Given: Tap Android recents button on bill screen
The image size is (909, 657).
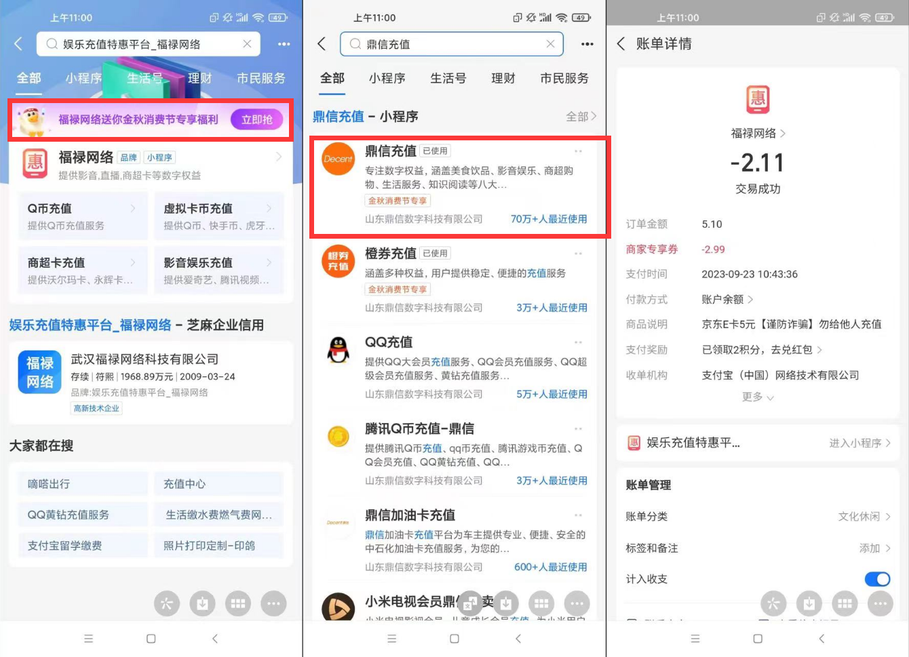Looking at the screenshot, I should click(x=695, y=639).
